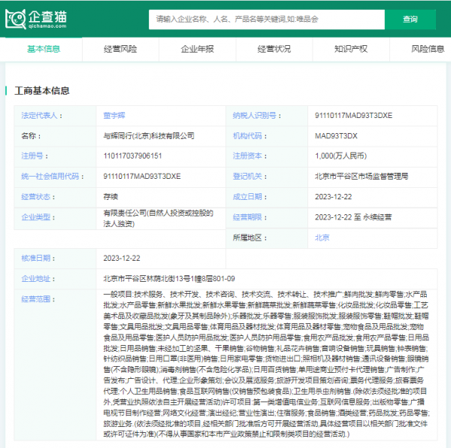The image size is (451, 448).
Task: Click the 机构代码 value MAD93T3DX
Action: click(336, 136)
